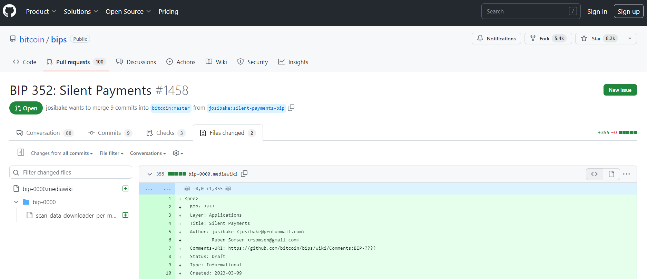Open the Code tab
The image size is (647, 279).
(x=24, y=62)
